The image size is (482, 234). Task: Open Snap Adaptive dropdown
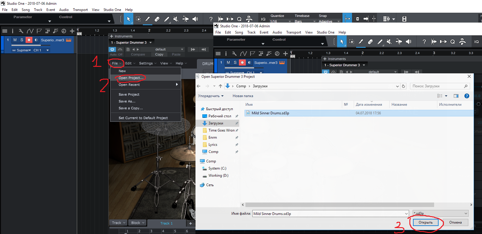pyautogui.click(x=329, y=21)
